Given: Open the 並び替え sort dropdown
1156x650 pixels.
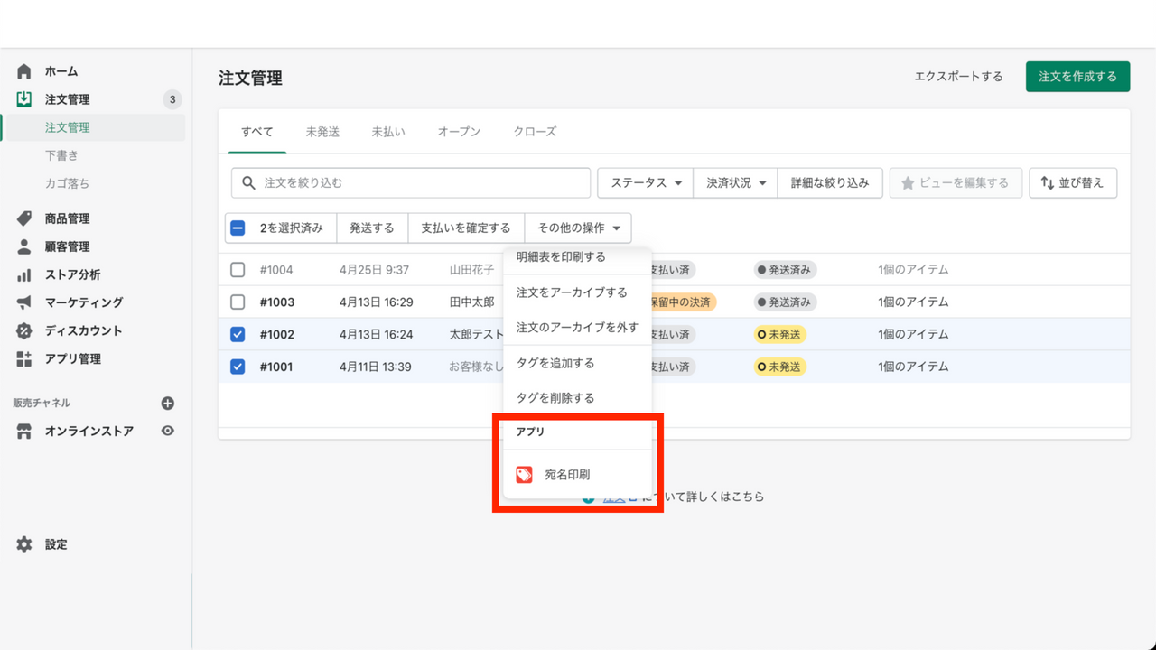Looking at the screenshot, I should pyautogui.click(x=1073, y=182).
